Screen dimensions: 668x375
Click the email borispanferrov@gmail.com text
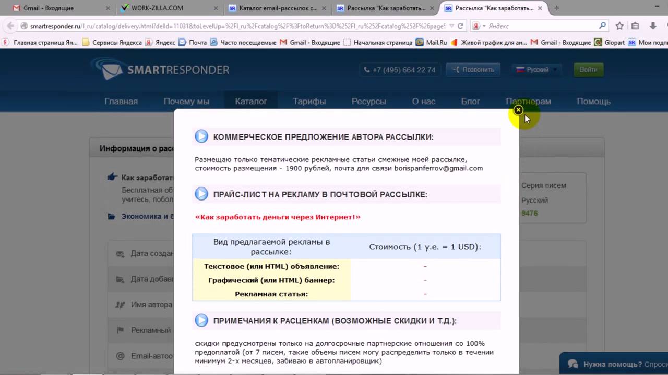(438, 168)
